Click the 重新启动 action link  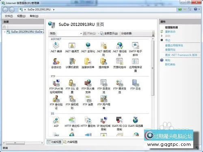pos(170,32)
